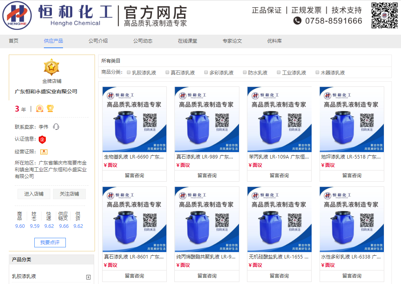Viewport: 401px width, 284px height.
Task: Click company name 广东恒和永盛实业有限公司
Action: coord(46,92)
